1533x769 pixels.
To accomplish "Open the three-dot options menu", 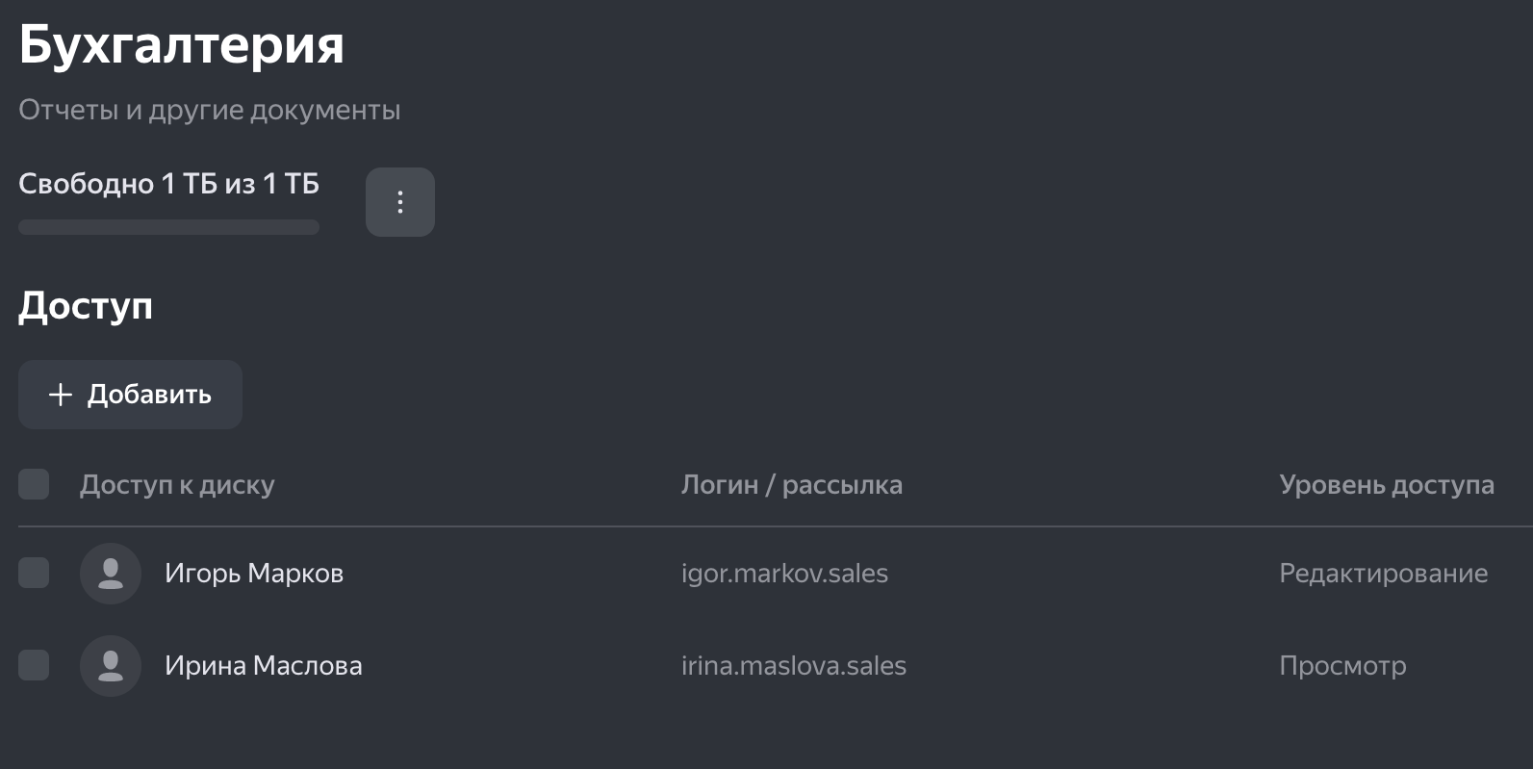I will (400, 202).
